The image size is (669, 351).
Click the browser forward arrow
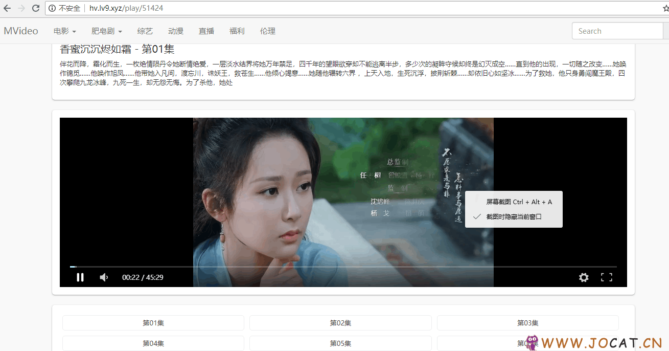21,8
